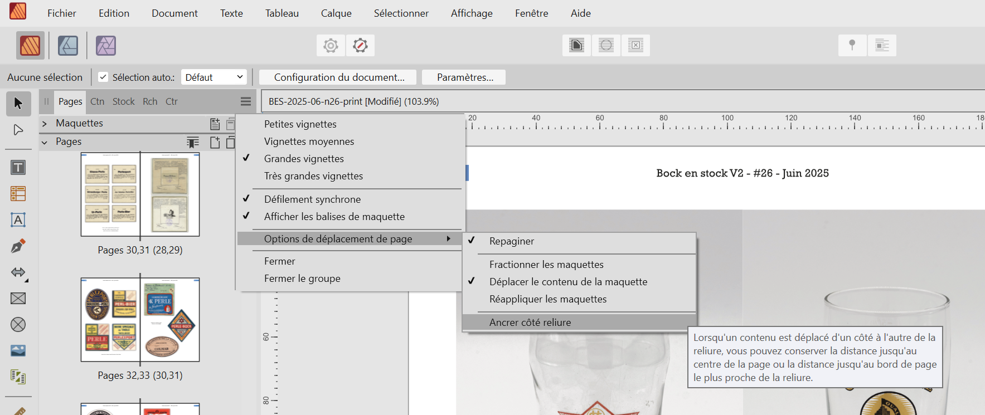The height and width of the screenshot is (415, 985).
Task: Add a new master via Maquettes icon
Action: point(215,124)
